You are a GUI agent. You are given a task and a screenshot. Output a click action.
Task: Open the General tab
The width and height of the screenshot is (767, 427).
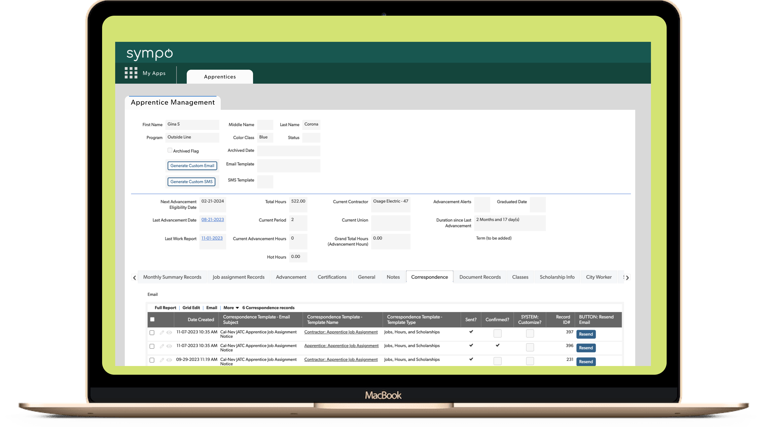pos(366,277)
